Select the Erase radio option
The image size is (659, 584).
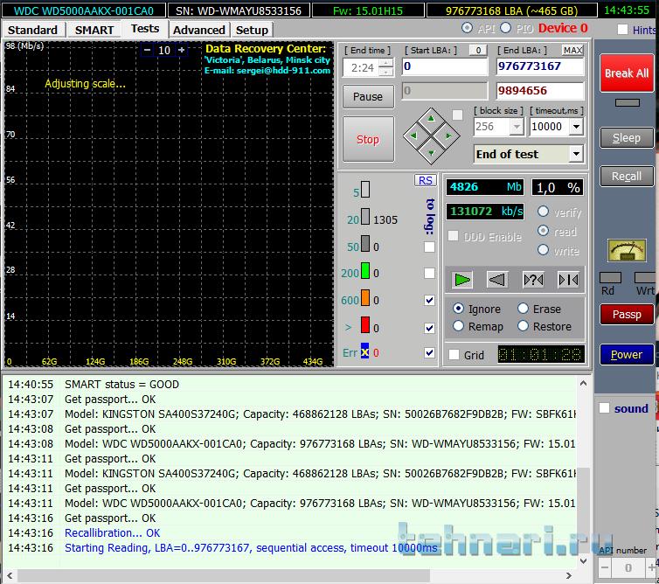[x=523, y=309]
